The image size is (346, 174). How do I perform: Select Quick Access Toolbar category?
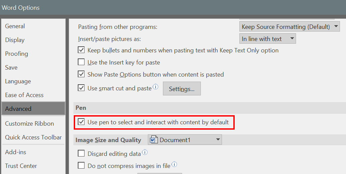pos(34,137)
